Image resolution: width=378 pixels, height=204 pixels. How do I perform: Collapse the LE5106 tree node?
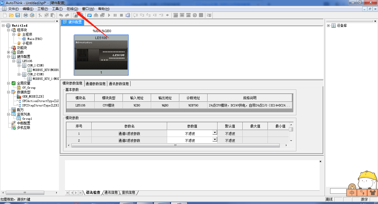[x=14, y=61]
